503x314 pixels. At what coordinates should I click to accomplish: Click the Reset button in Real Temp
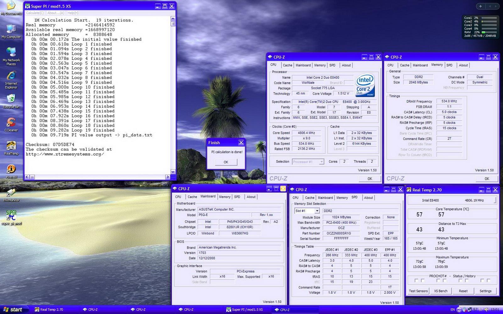tap(463, 291)
